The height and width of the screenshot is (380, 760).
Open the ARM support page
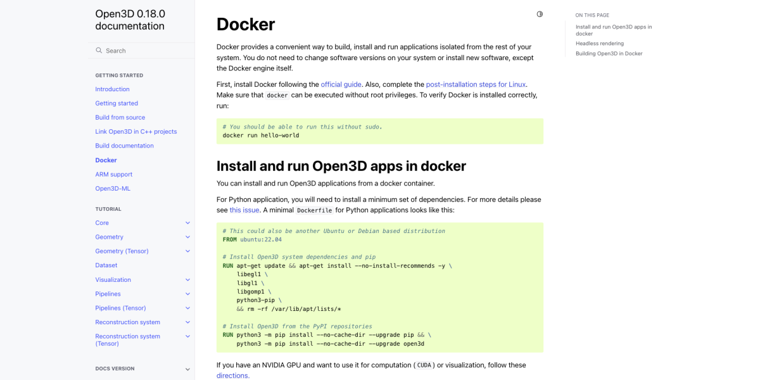(x=113, y=174)
